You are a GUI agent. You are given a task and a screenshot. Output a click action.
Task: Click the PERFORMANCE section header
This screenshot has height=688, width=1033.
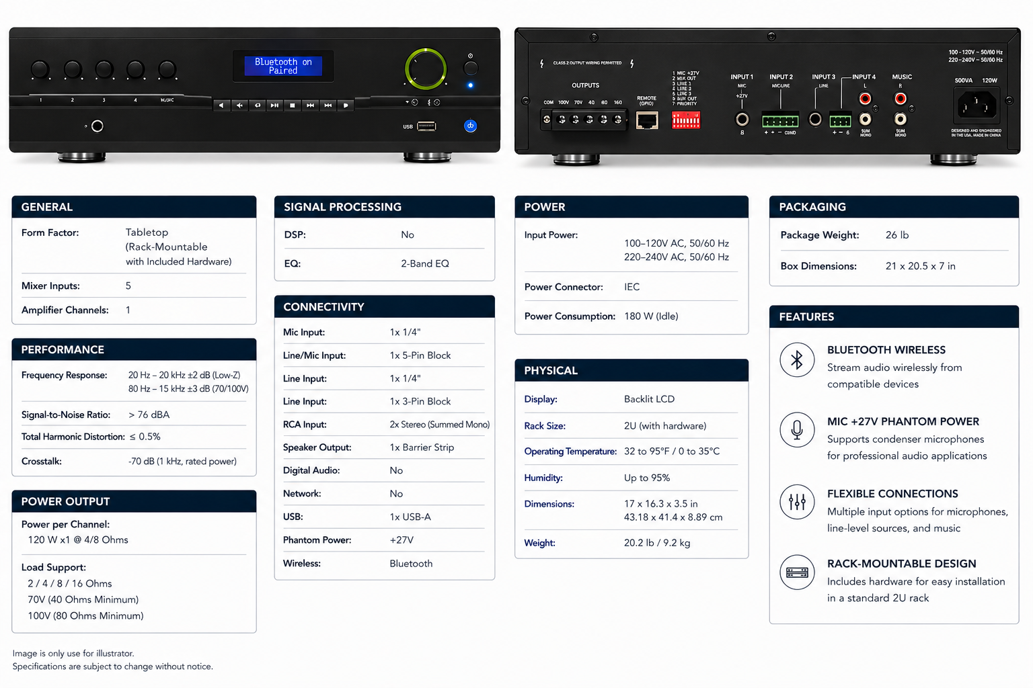[x=134, y=349]
